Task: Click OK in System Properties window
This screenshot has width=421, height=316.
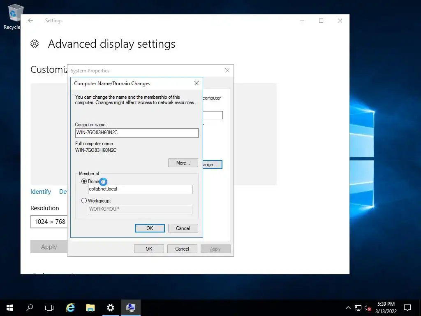Action: tap(149, 249)
